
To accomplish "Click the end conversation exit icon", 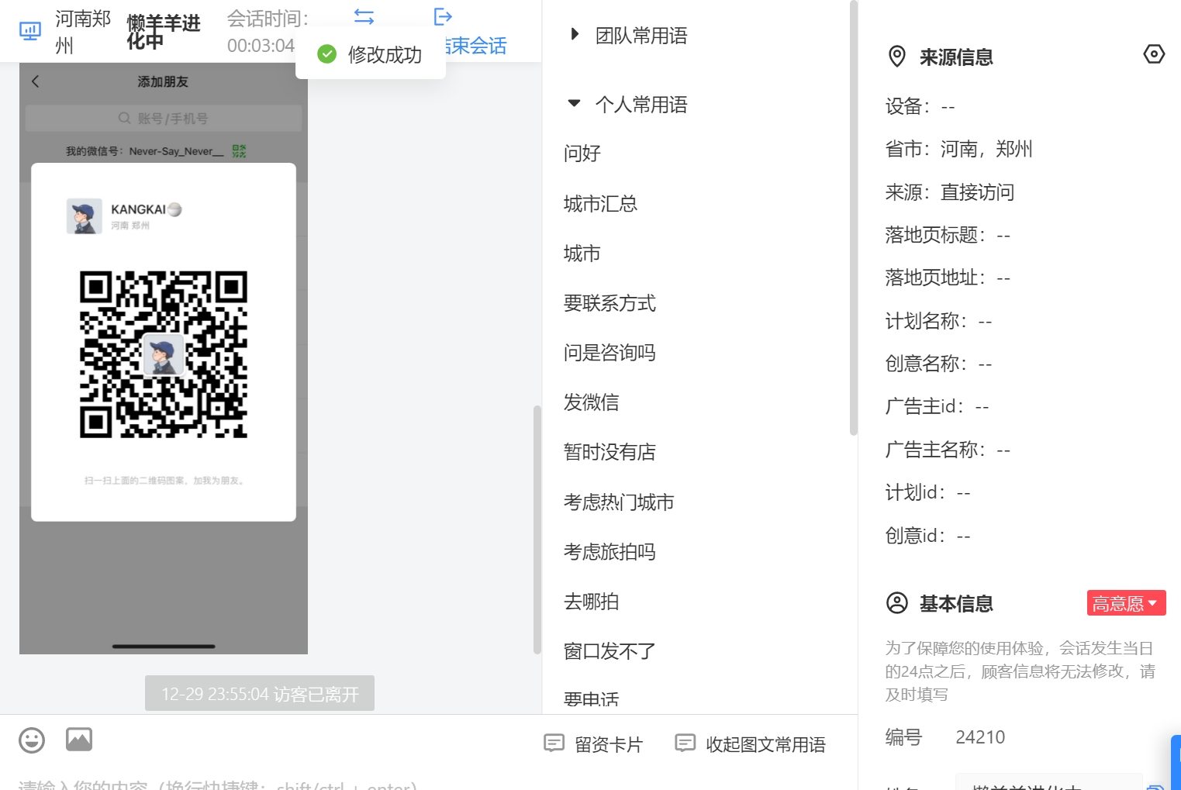I will pos(443,16).
